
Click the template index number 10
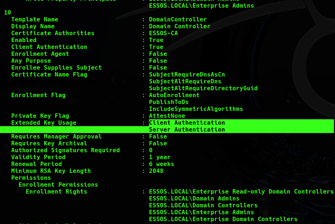[x=8, y=13]
